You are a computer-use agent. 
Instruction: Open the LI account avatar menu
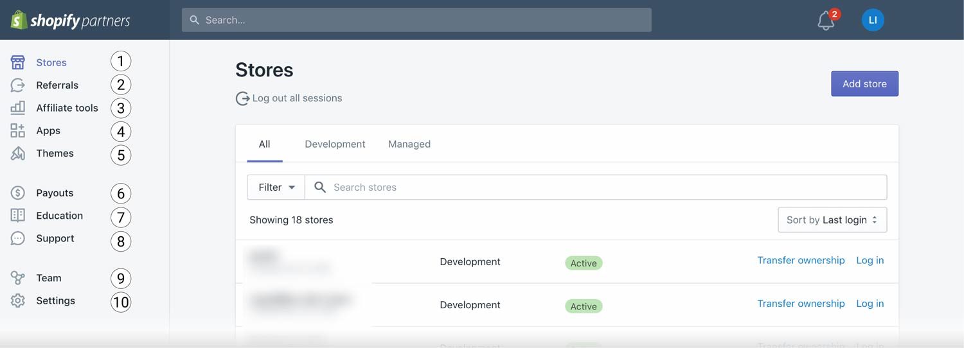tap(873, 20)
